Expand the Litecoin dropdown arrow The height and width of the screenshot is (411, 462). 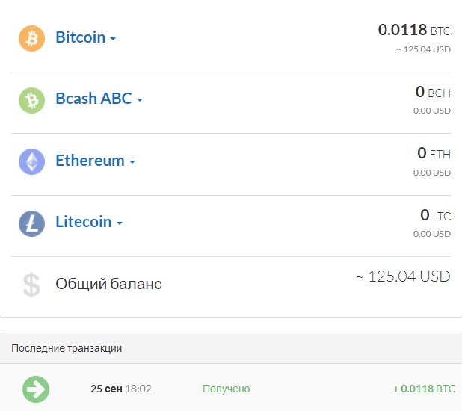click(120, 223)
